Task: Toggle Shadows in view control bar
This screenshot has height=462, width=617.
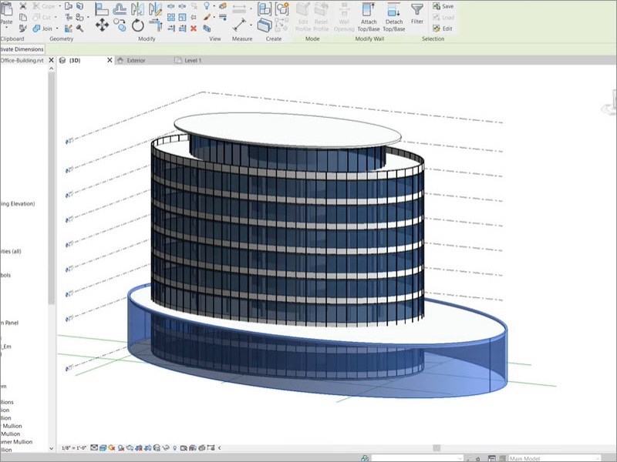Action: tap(121, 448)
